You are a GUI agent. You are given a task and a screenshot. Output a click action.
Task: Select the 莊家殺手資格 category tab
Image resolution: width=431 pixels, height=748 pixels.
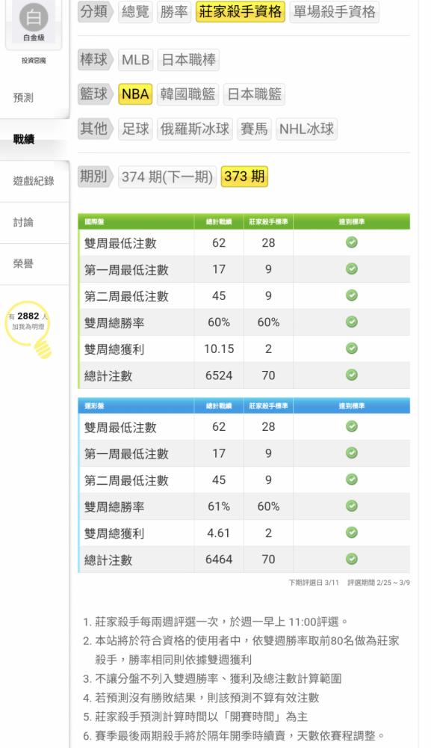click(240, 11)
